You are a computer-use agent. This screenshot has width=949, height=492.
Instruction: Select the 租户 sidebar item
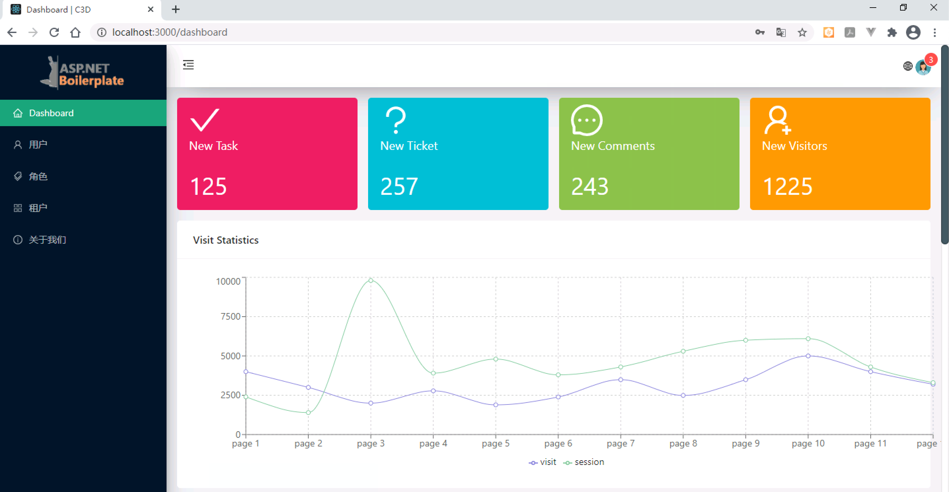[x=38, y=208]
